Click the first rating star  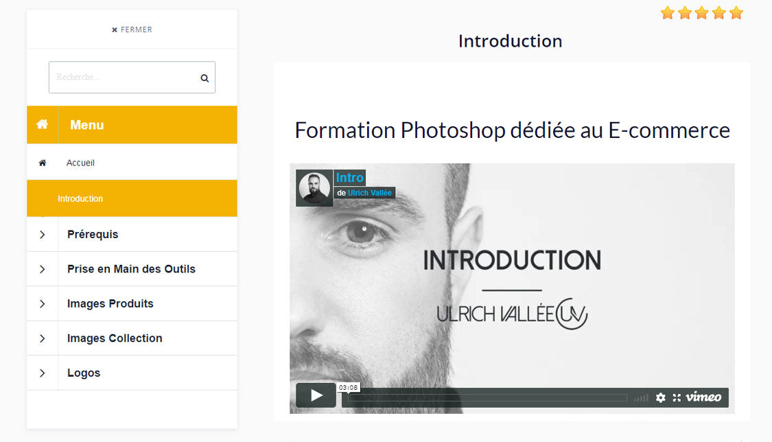click(668, 13)
